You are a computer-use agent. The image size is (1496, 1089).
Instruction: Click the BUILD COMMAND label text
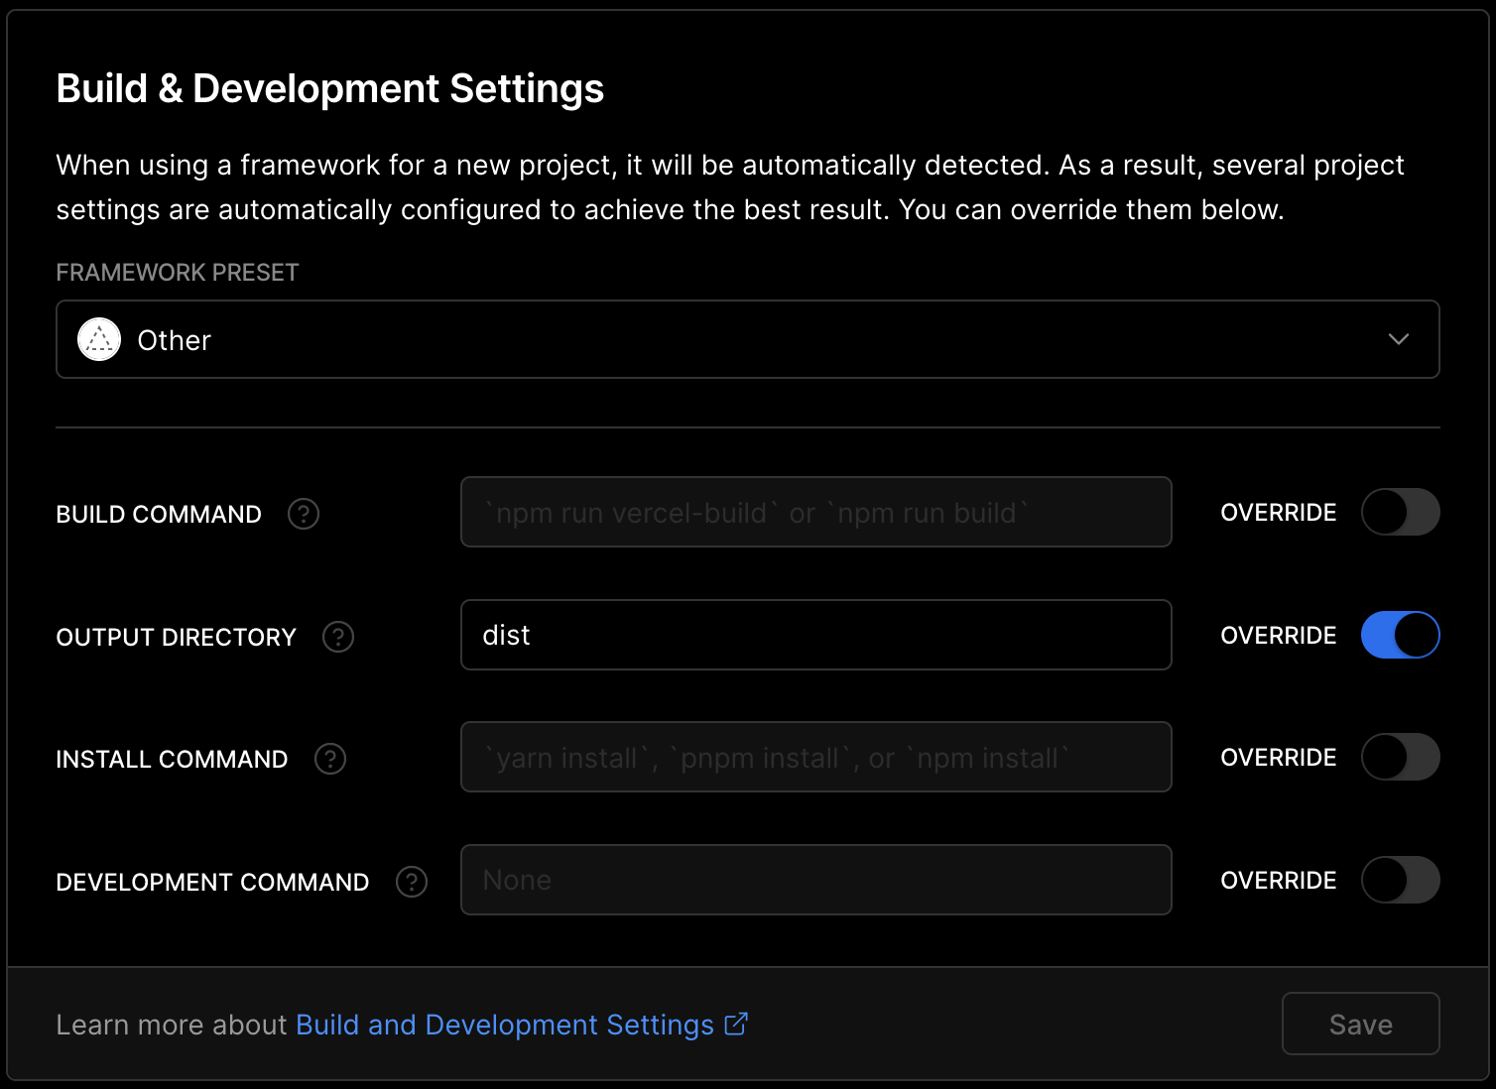pyautogui.click(x=159, y=514)
